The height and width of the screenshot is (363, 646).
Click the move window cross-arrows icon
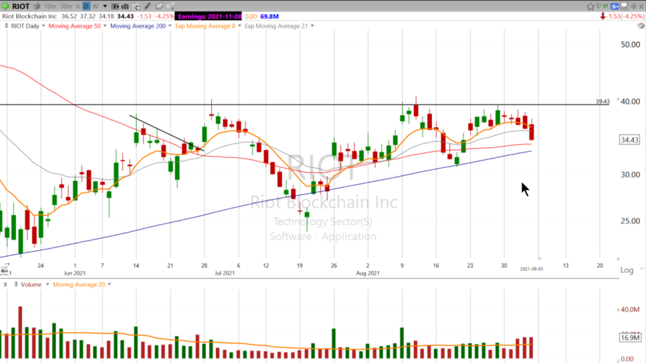(x=634, y=6)
